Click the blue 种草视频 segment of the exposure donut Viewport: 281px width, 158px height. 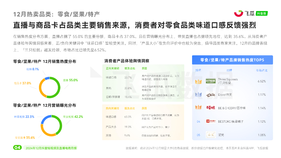click(45, 119)
